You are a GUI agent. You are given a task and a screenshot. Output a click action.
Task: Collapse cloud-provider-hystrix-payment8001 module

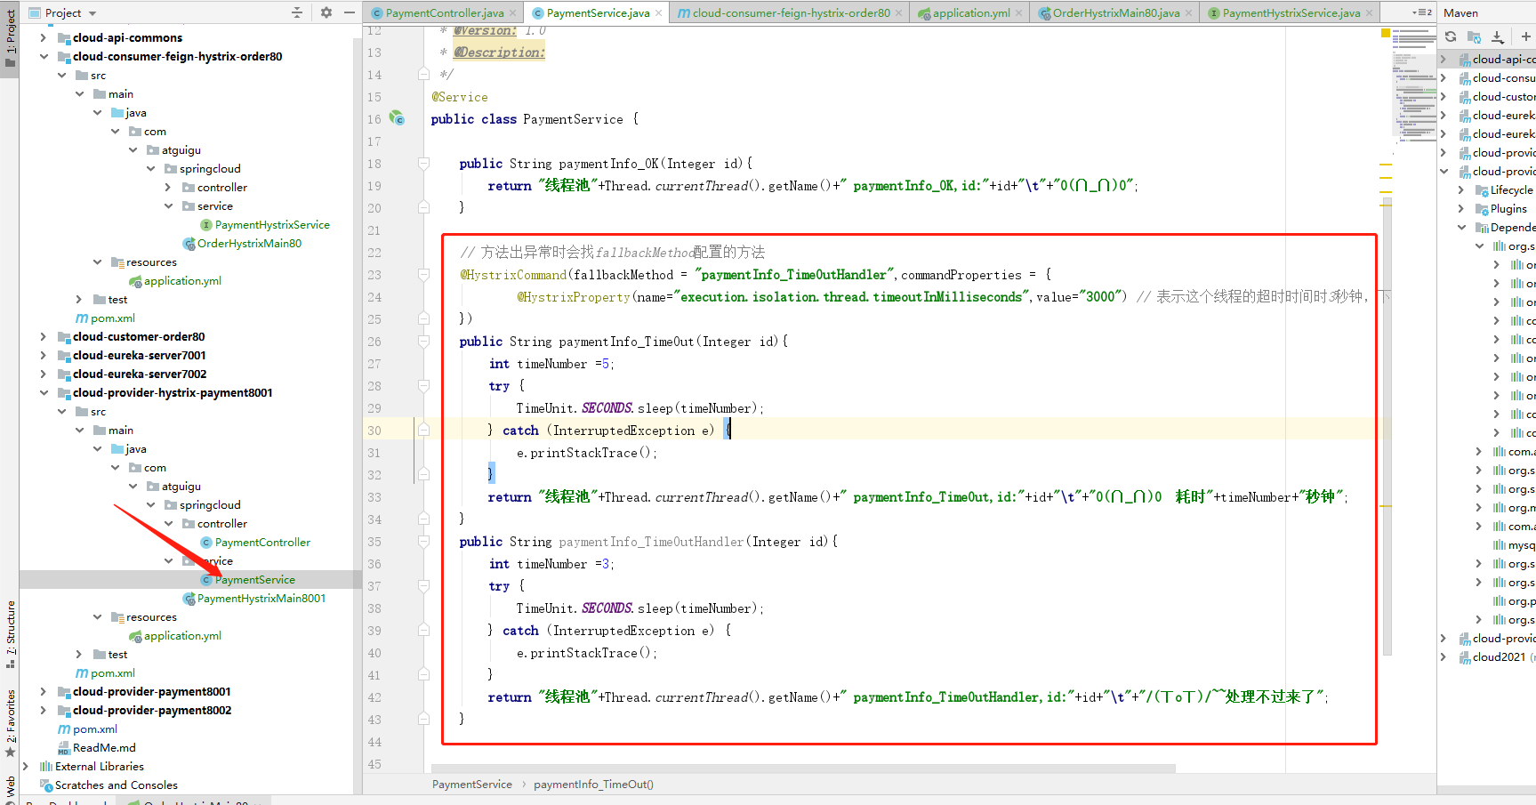pos(44,392)
